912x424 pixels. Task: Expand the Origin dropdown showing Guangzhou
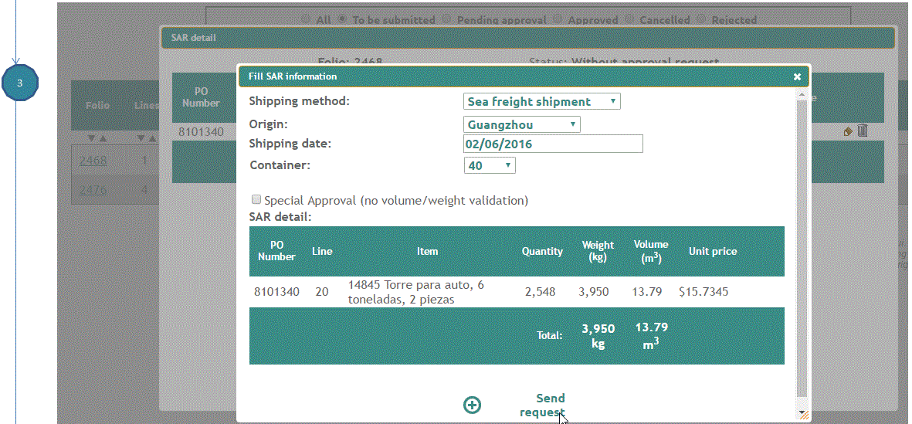522,124
